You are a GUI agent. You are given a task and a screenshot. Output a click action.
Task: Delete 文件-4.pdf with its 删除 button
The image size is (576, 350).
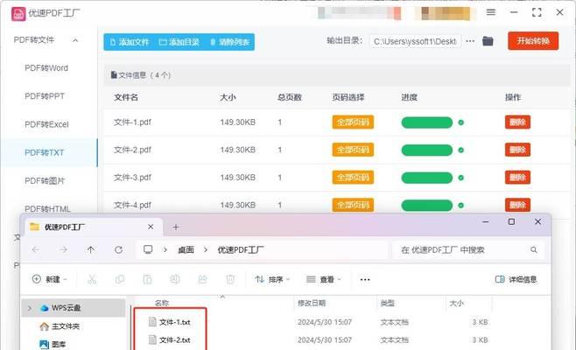pyautogui.click(x=517, y=205)
